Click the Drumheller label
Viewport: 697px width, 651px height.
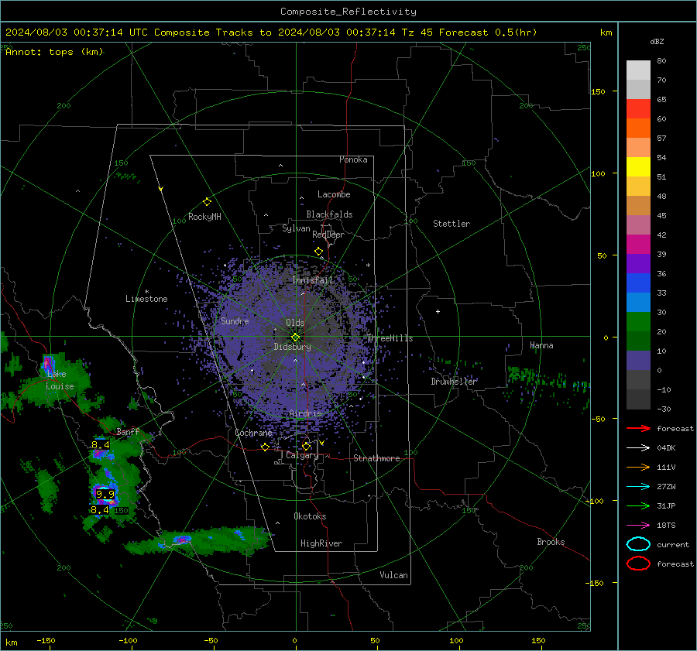click(454, 382)
